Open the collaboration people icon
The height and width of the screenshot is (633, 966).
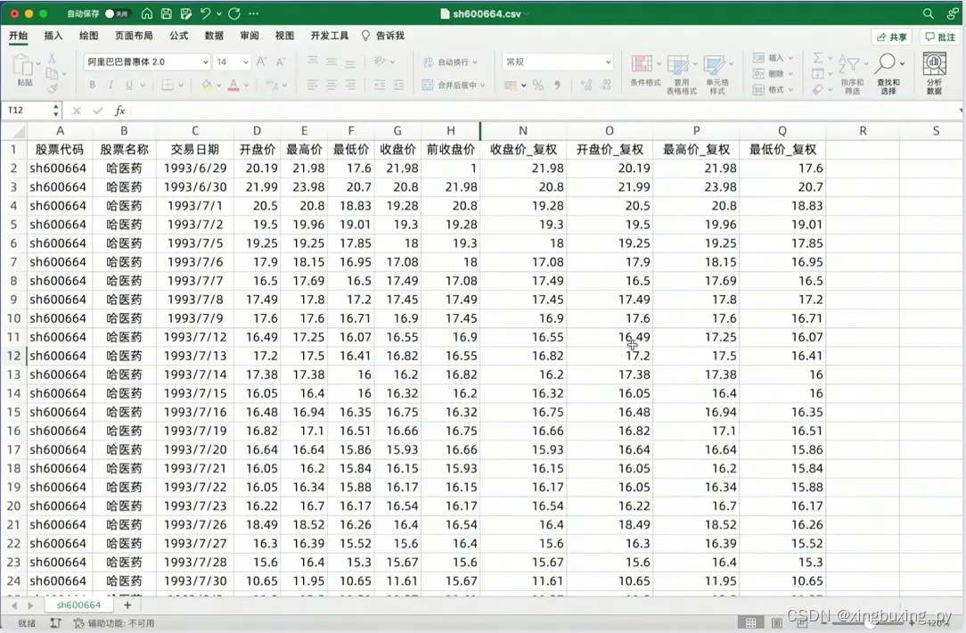pos(953,13)
